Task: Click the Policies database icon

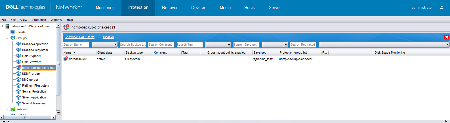Action: tap(13, 109)
